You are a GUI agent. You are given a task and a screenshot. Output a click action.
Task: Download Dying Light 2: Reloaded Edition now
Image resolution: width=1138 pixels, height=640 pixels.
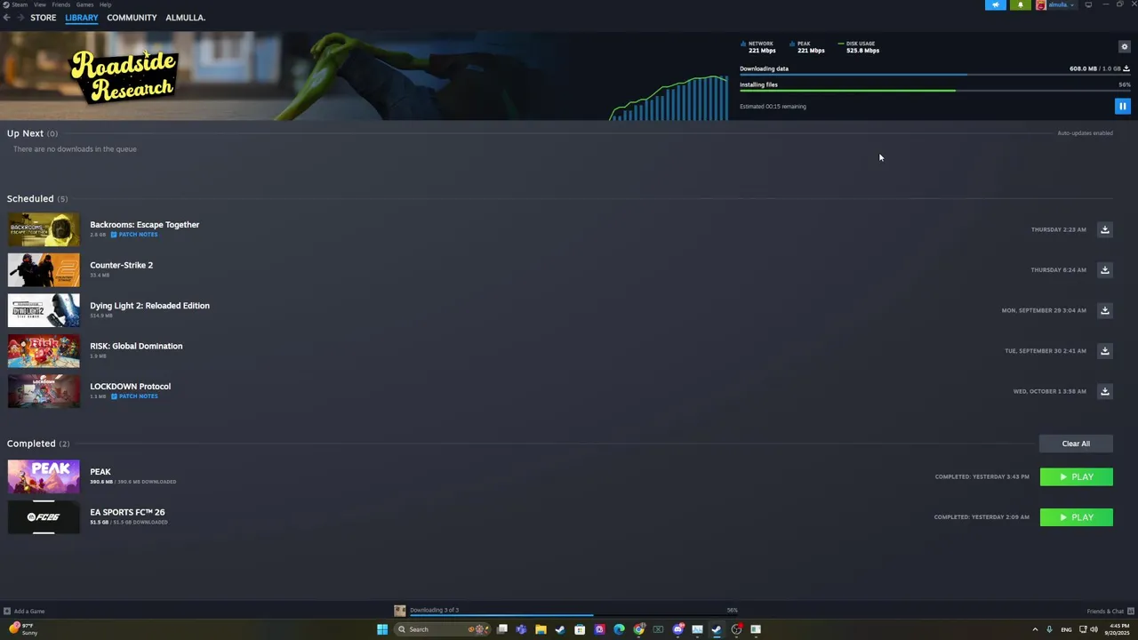[1105, 310]
